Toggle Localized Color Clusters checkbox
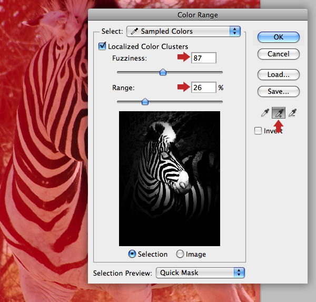 click(102, 46)
